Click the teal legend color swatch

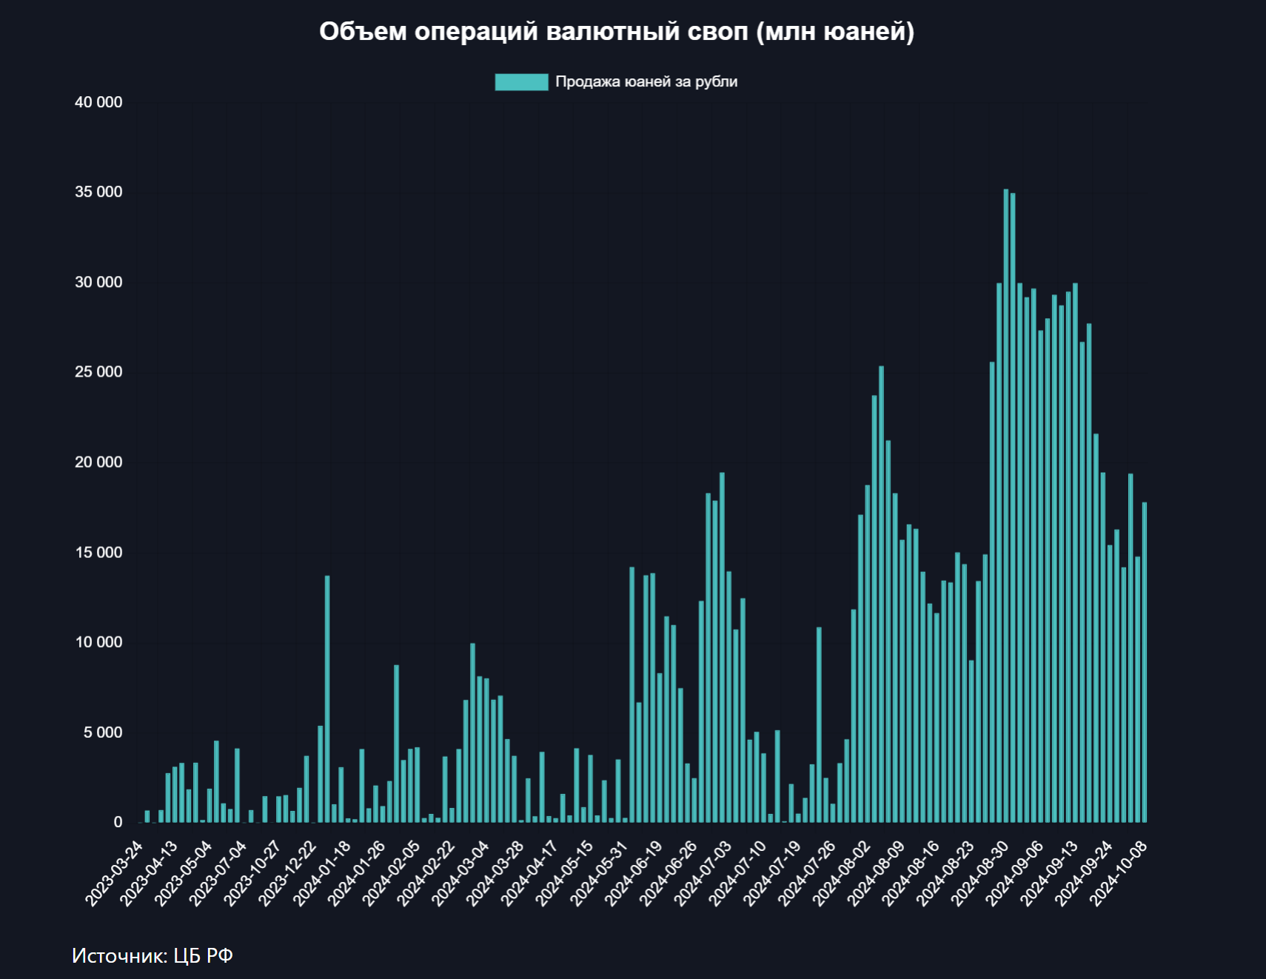tap(521, 82)
